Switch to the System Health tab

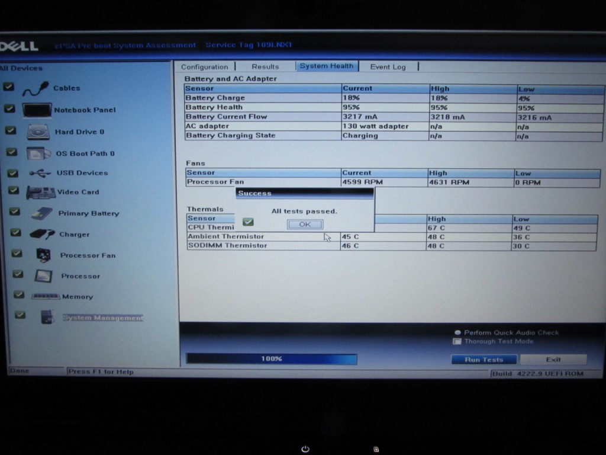[x=327, y=66]
